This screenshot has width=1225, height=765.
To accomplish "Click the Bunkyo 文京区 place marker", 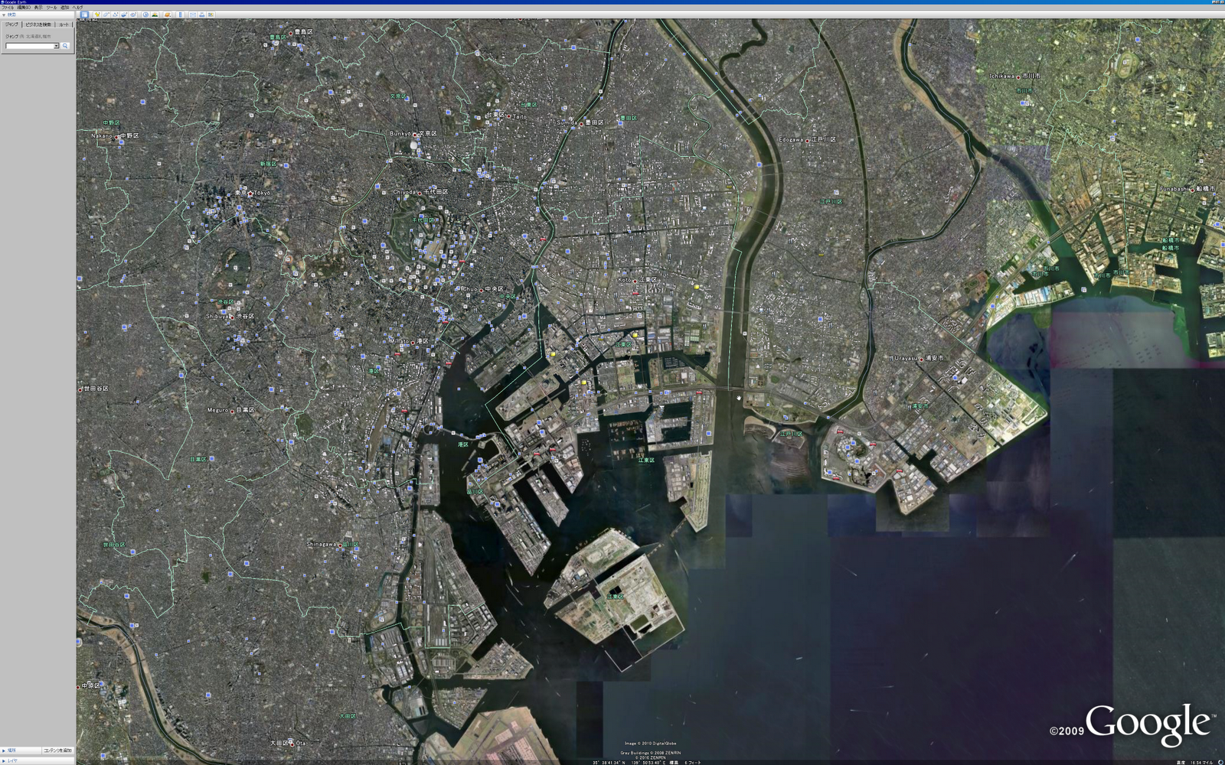I will (414, 135).
